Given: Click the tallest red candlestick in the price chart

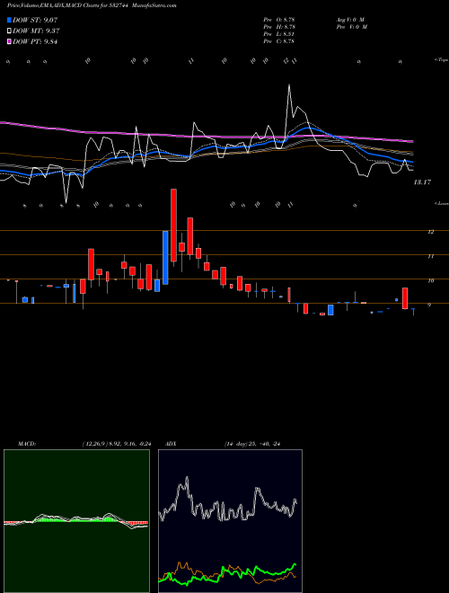Looking at the screenshot, I should (173, 225).
